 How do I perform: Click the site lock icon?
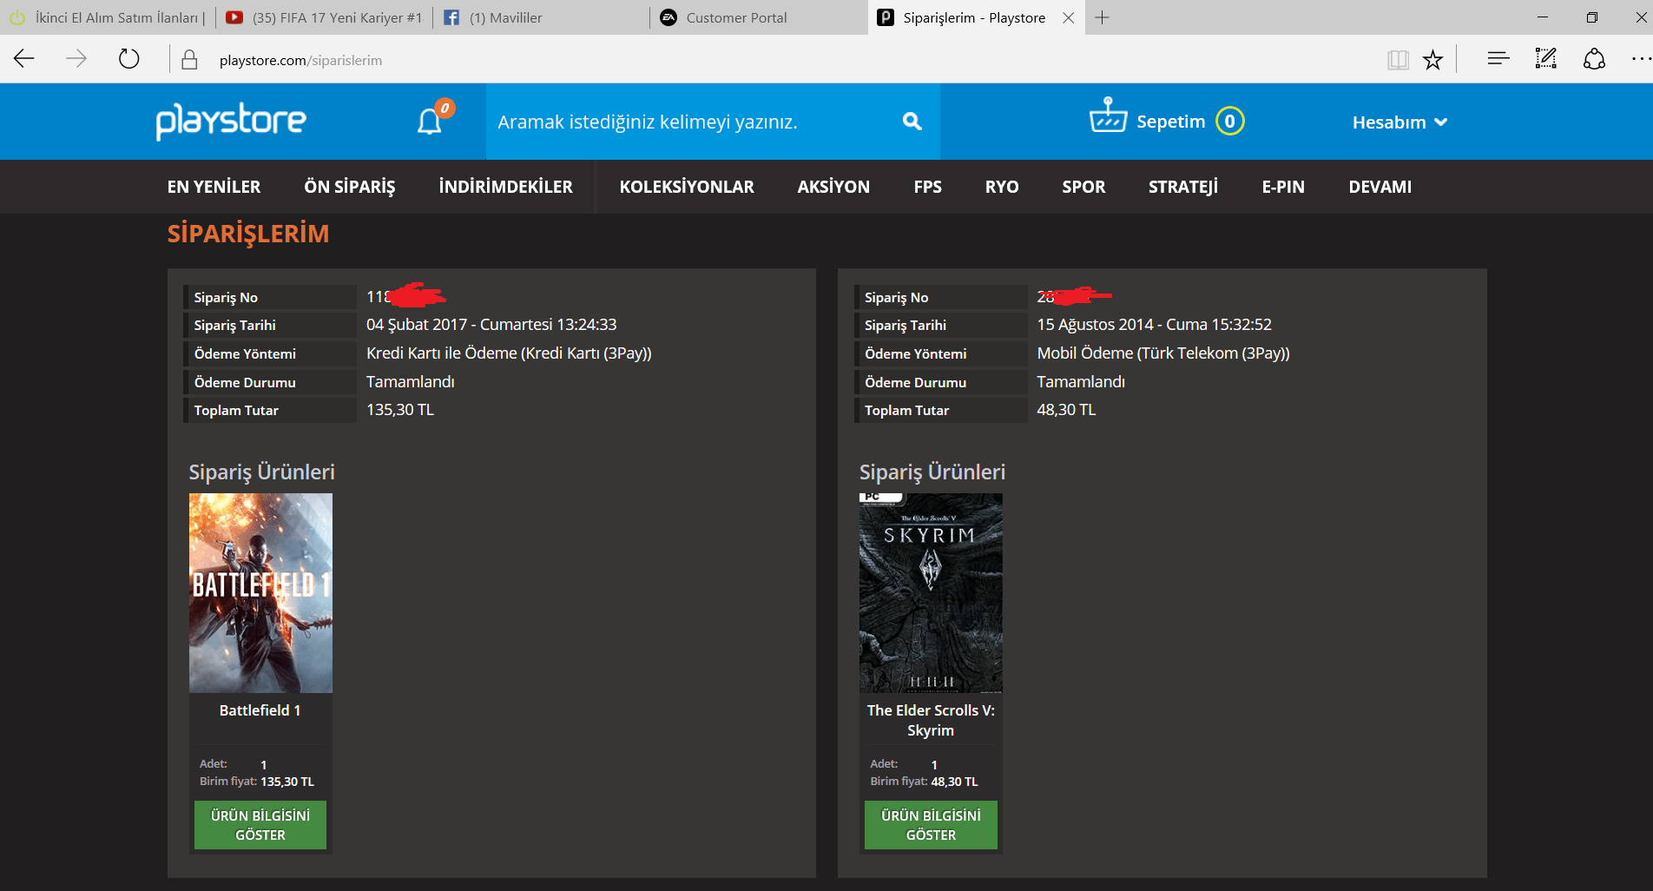[x=189, y=60]
